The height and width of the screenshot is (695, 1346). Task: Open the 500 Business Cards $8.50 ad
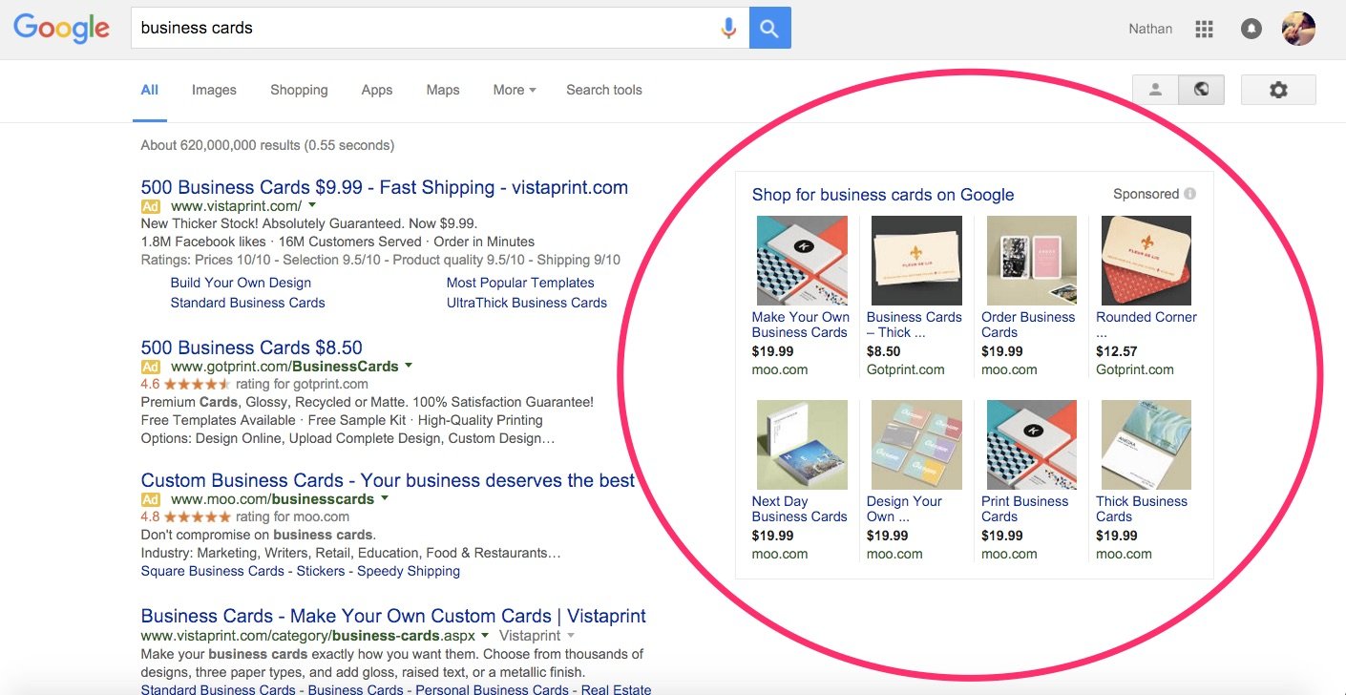pyautogui.click(x=251, y=347)
